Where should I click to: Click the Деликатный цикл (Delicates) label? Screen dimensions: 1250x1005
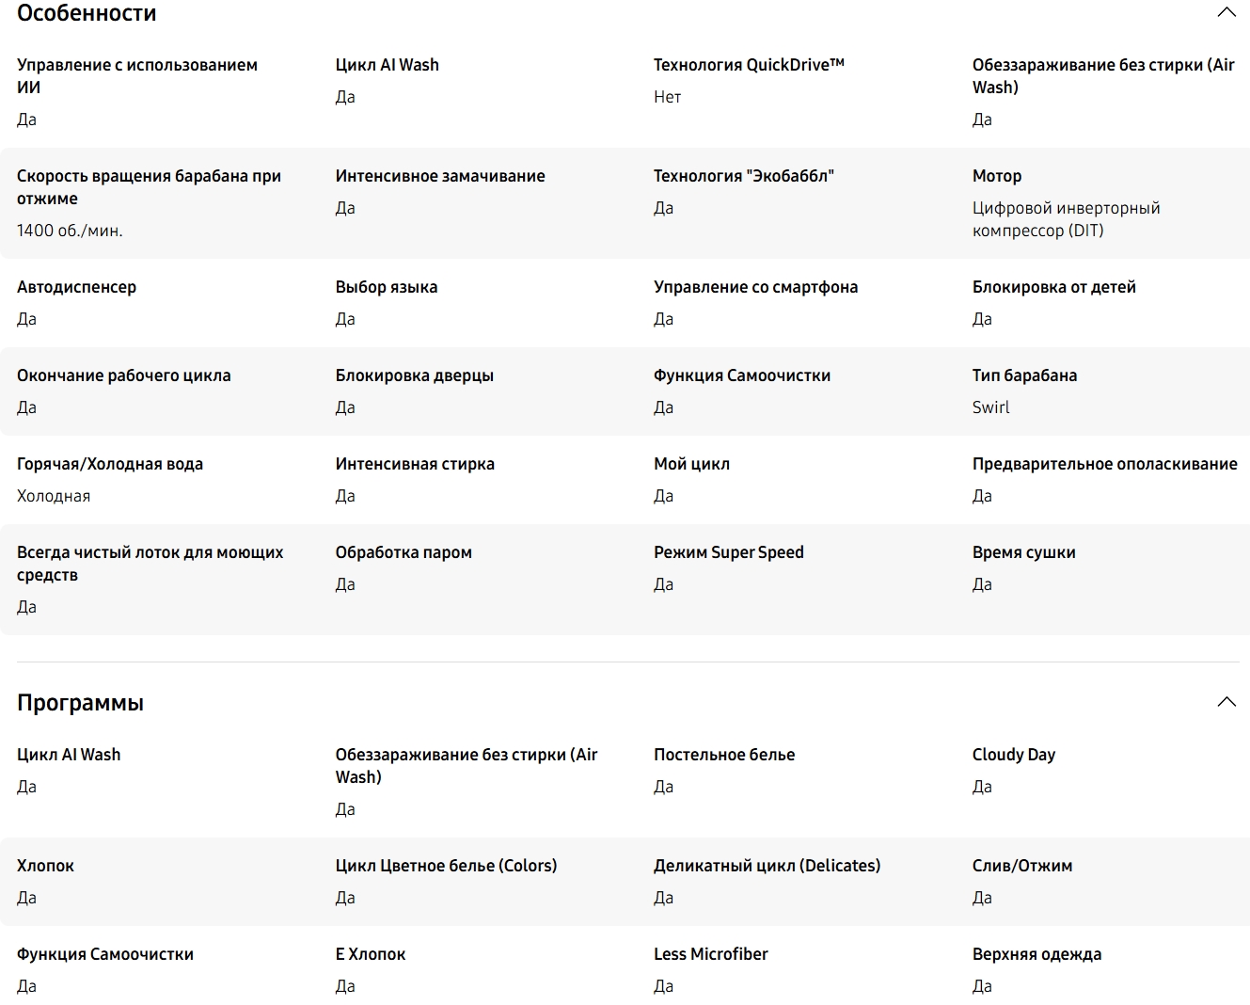(767, 866)
